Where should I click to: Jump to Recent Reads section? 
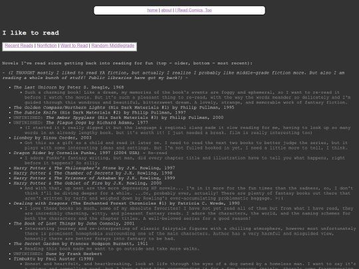tap(19, 46)
